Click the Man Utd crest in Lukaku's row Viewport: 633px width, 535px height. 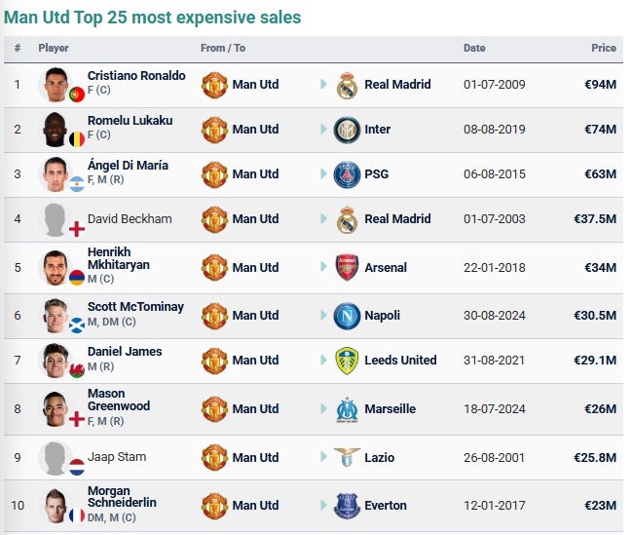[214, 130]
